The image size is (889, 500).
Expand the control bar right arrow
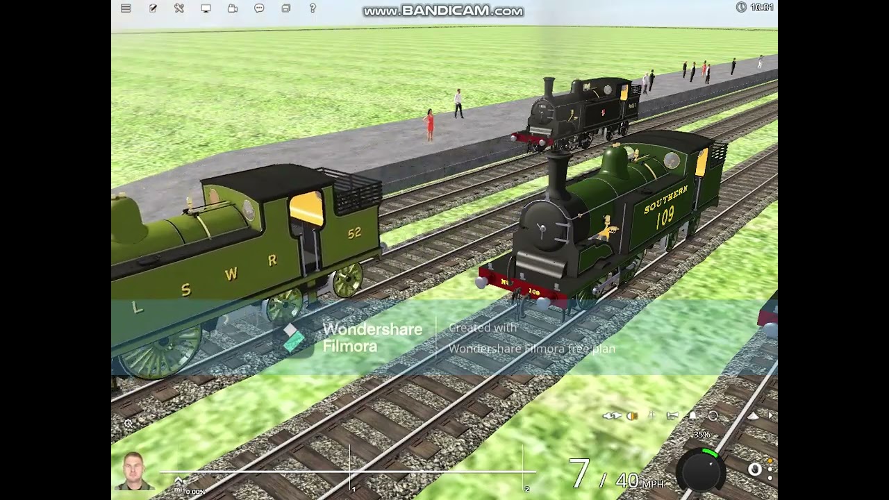(770, 416)
